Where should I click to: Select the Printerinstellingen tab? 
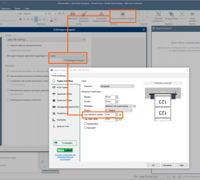pos(59,76)
